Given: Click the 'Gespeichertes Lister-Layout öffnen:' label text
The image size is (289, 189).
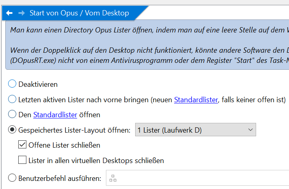Looking at the screenshot, I should click(74, 130).
